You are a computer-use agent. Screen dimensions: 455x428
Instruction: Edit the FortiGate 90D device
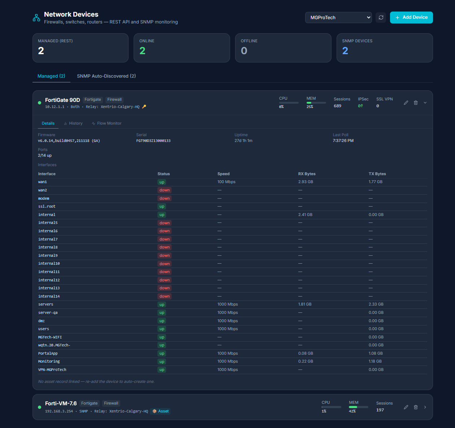[x=406, y=103]
